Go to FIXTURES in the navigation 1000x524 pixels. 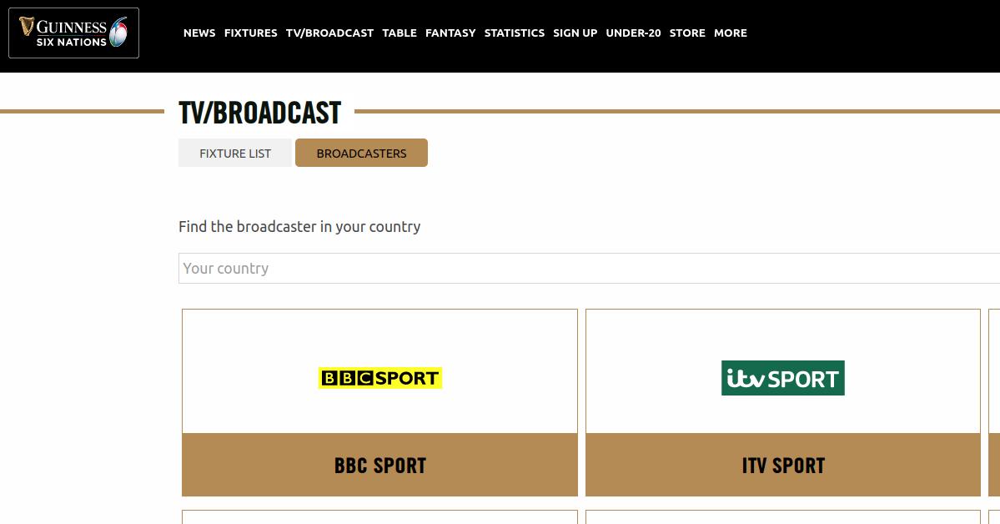click(x=251, y=33)
